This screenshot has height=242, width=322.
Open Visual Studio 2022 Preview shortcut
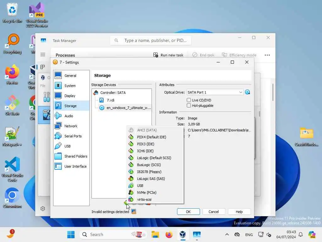click(x=37, y=15)
